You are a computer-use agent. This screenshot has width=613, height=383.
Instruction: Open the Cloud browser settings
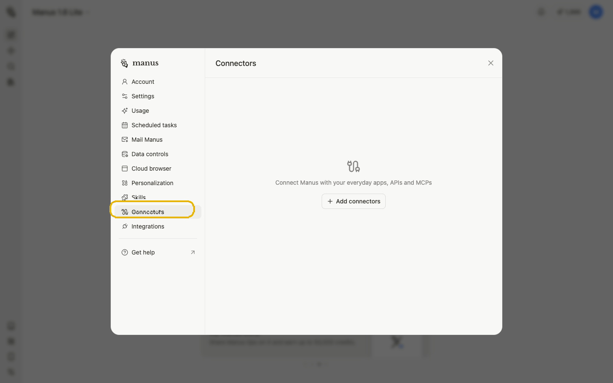point(150,168)
